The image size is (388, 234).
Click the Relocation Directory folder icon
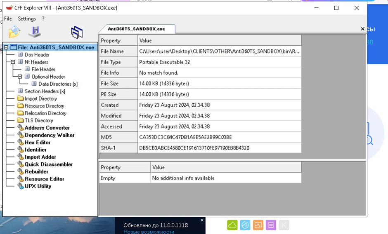tap(21, 113)
